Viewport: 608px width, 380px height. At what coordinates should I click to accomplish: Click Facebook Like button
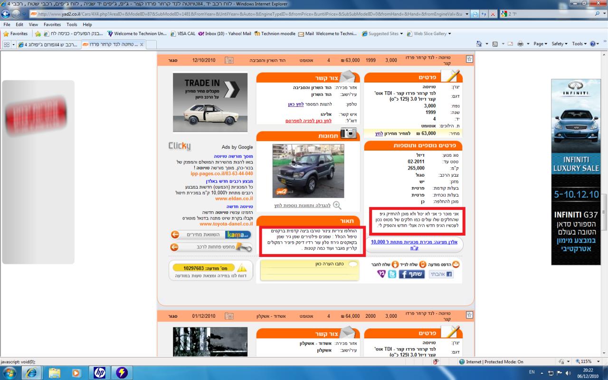point(441,274)
